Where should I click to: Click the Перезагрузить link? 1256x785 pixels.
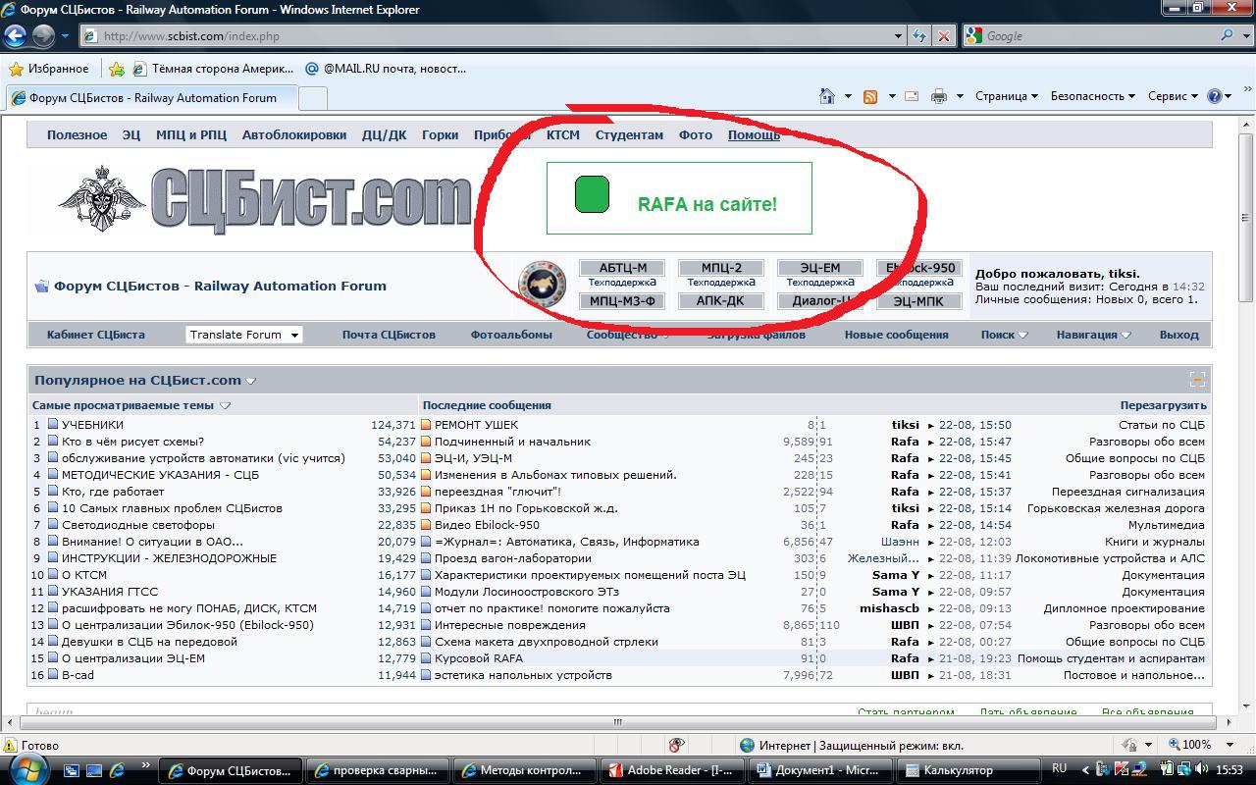point(1163,404)
